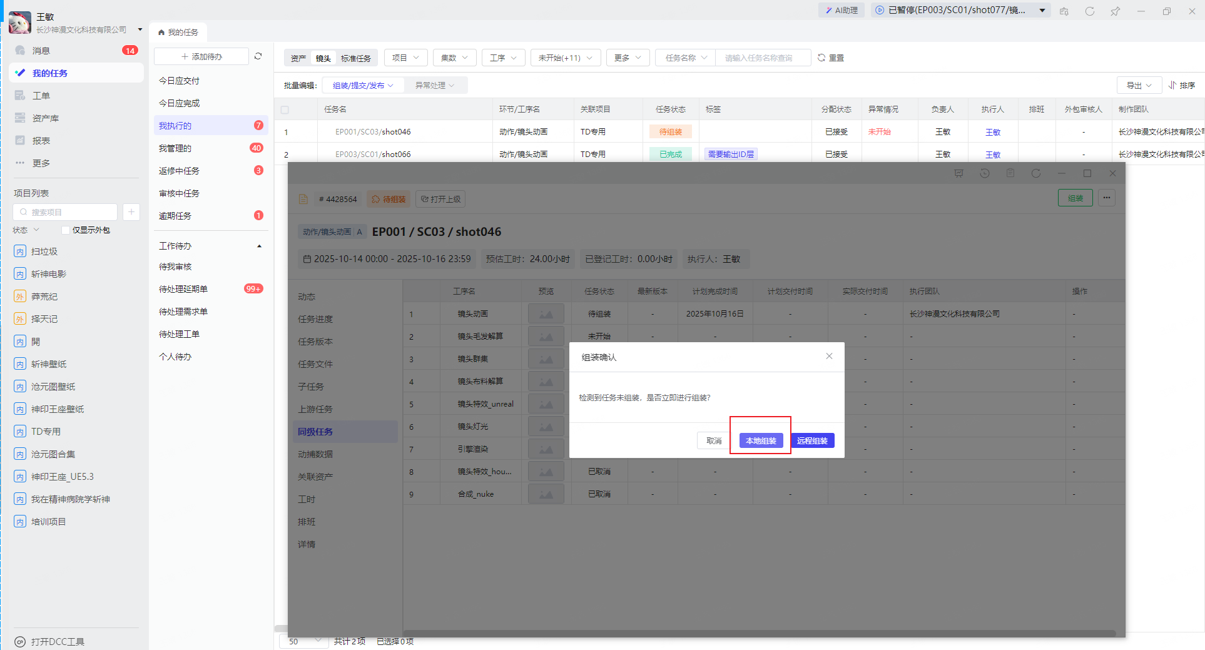
Task: Close the 组装确认 dialog with X
Action: click(829, 357)
